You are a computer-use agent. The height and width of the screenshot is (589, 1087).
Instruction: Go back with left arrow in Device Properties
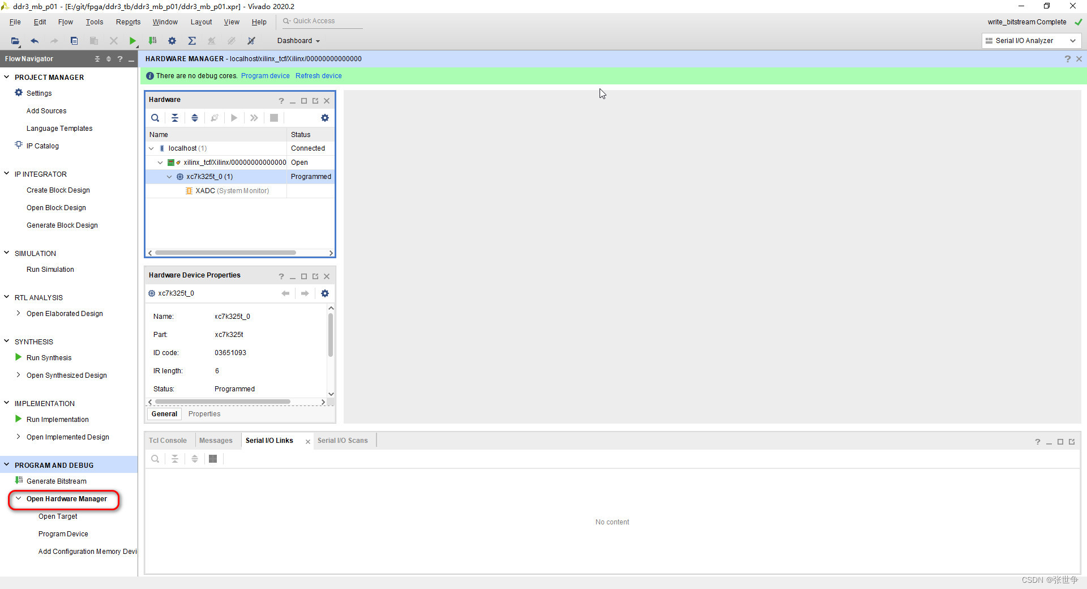285,293
